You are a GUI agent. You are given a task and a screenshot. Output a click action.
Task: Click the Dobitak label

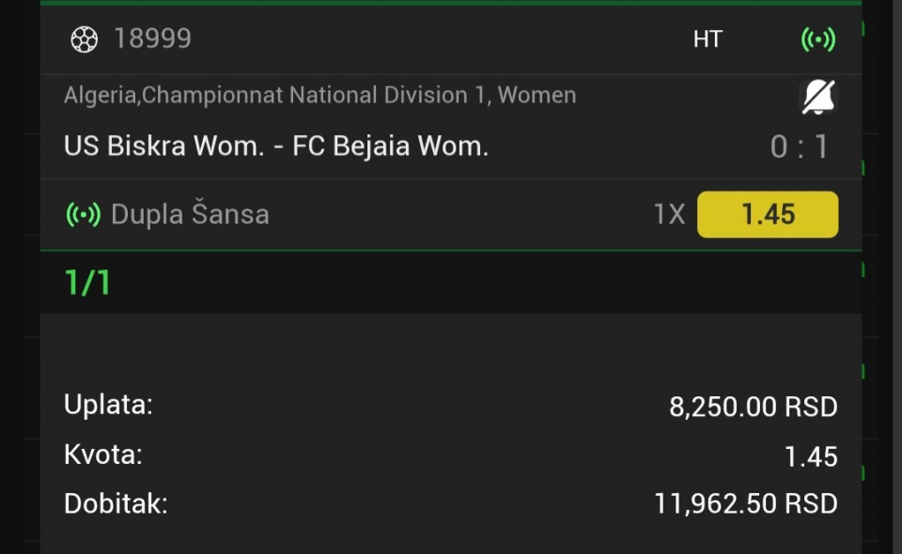click(116, 504)
